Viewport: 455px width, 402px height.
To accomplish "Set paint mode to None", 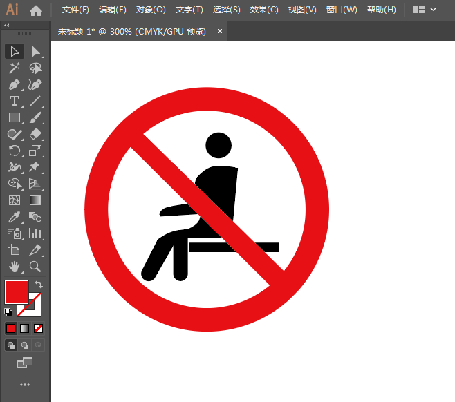I will tap(39, 328).
